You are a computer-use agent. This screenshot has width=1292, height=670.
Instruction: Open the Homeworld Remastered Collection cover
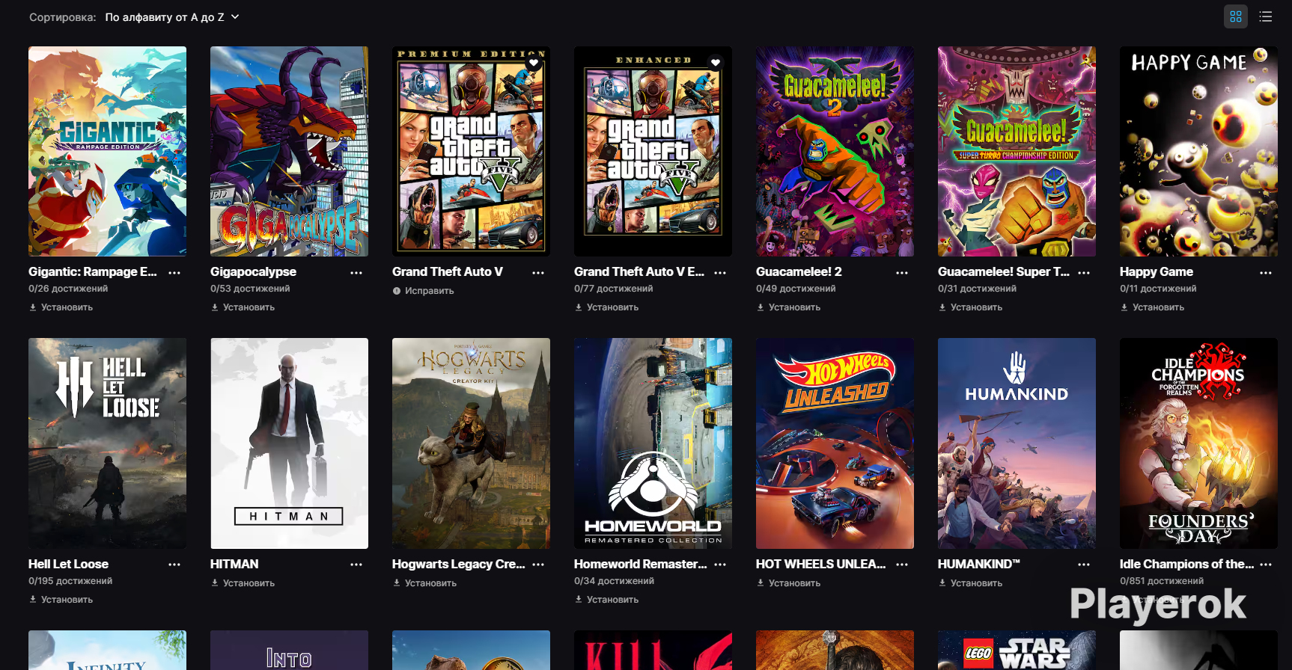pyautogui.click(x=653, y=443)
